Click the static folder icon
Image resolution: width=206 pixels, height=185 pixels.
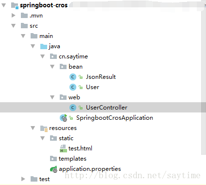pyautogui.click(x=53, y=138)
